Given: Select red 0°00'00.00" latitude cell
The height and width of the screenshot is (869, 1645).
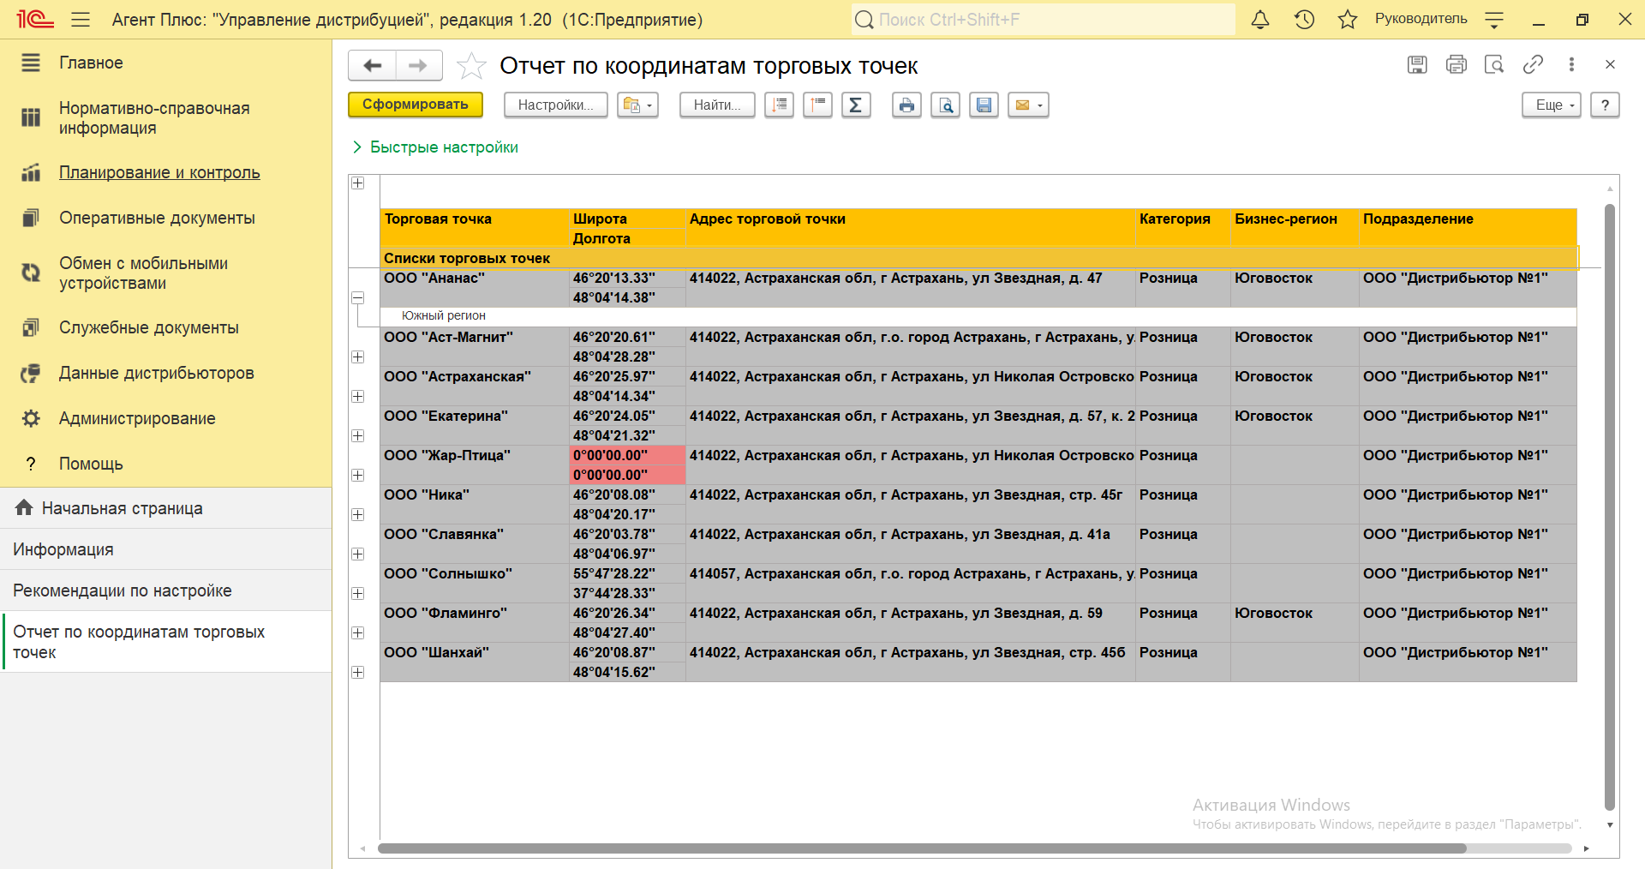Looking at the screenshot, I should coord(627,455).
